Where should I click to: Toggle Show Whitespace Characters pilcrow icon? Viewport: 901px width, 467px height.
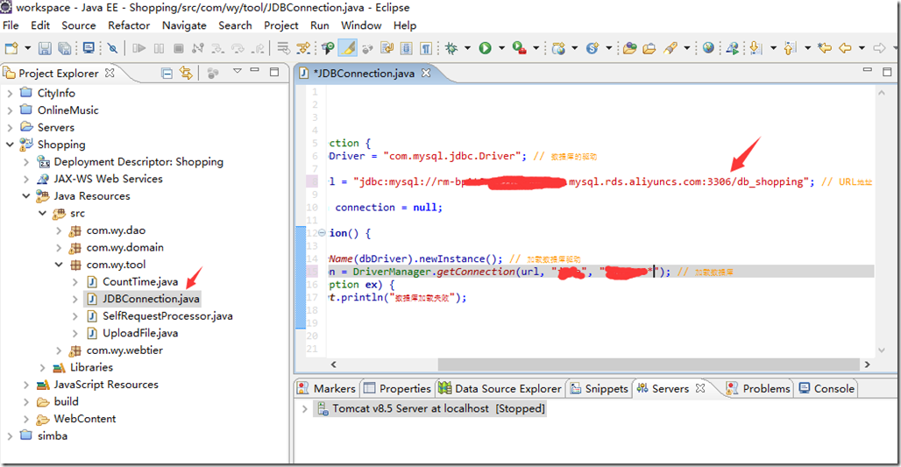point(426,48)
